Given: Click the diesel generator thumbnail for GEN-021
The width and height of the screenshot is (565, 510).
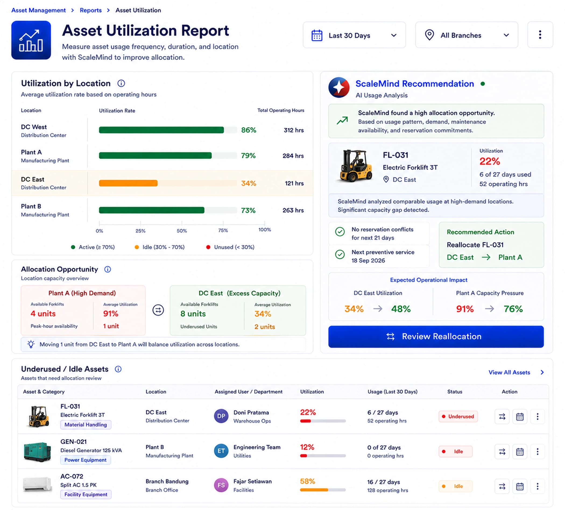Looking at the screenshot, I should [38, 452].
